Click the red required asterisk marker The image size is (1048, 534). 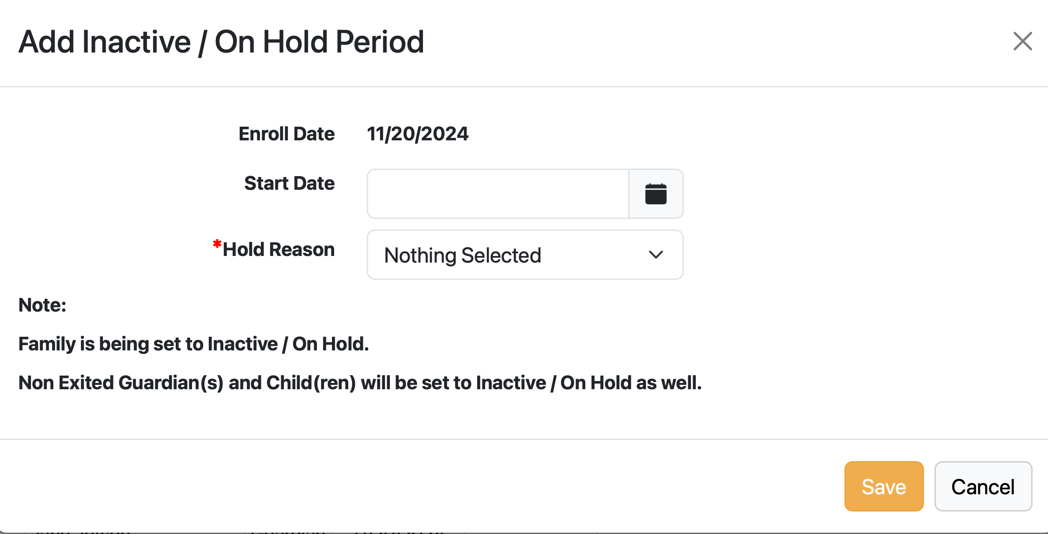click(x=217, y=244)
